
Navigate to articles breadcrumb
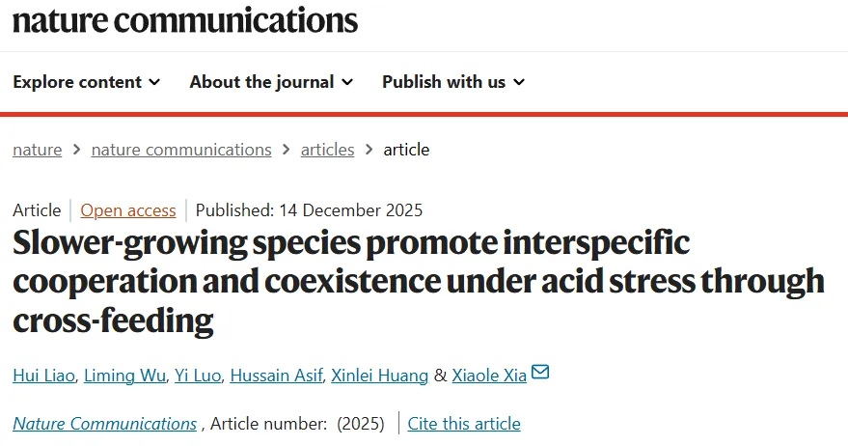327,150
